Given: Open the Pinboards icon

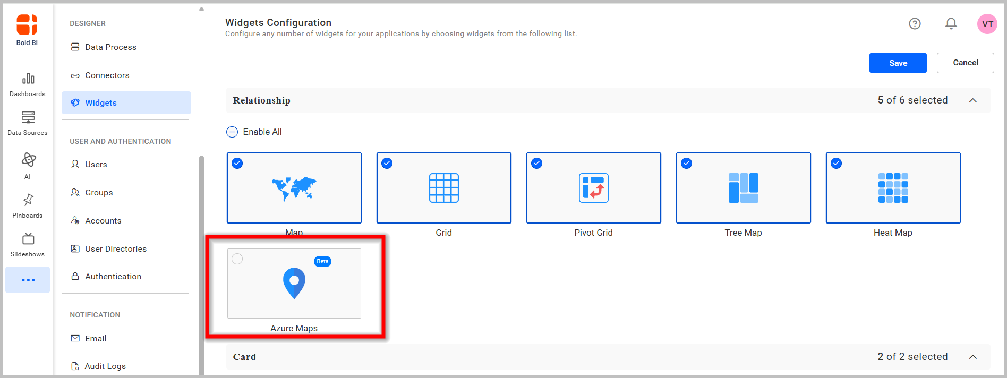Looking at the screenshot, I should tap(28, 200).
